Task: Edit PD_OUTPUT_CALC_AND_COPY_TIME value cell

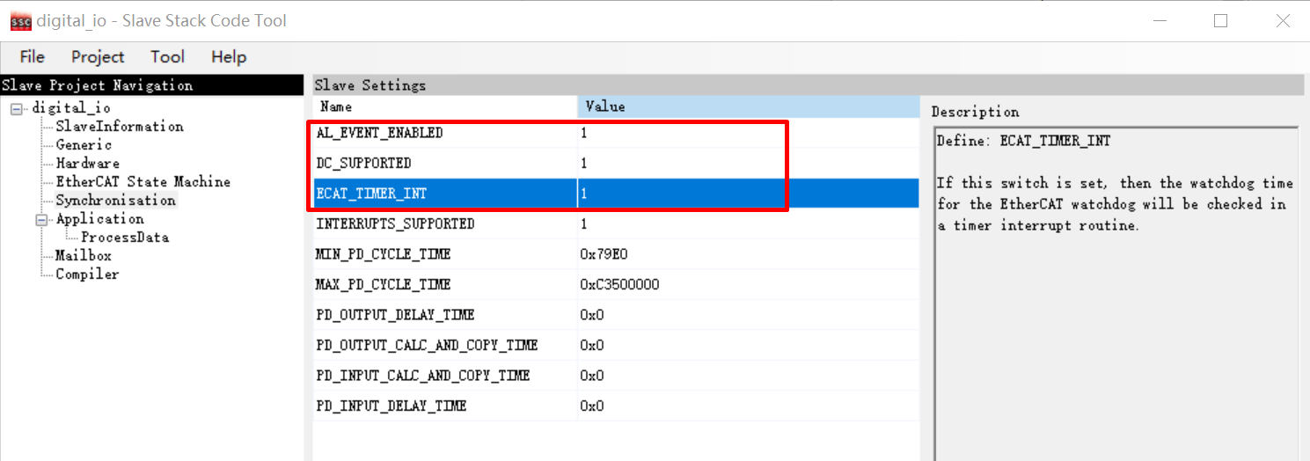Action: click(x=749, y=346)
